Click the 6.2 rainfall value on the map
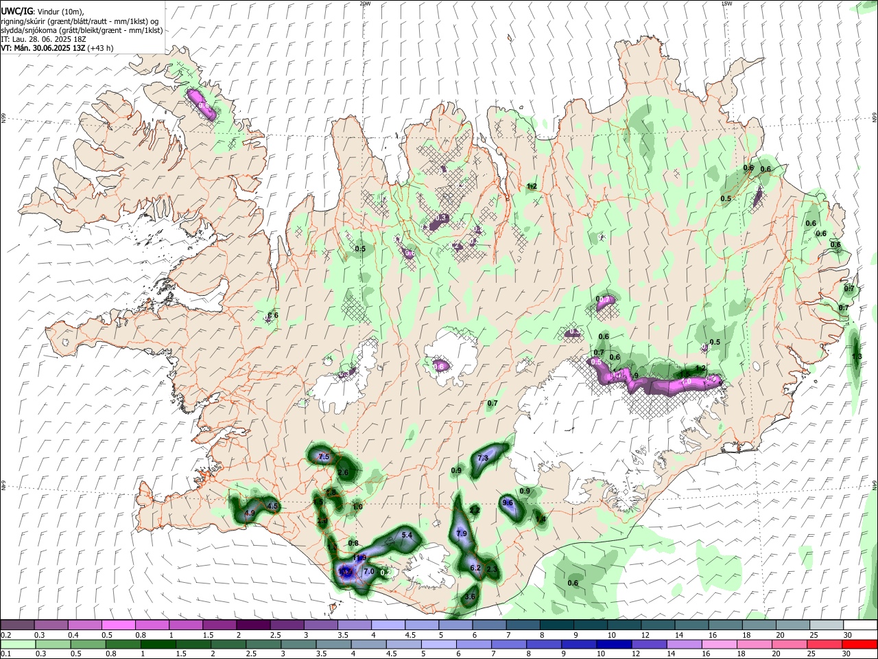This screenshot has height=659, width=878. [x=475, y=568]
